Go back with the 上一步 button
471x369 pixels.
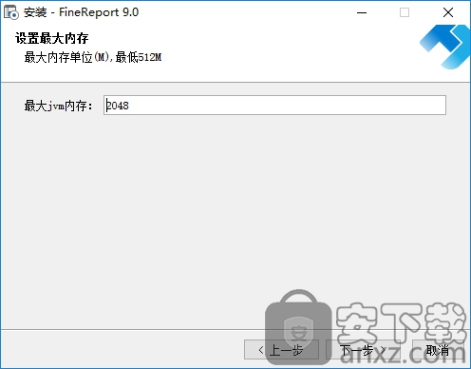tap(281, 350)
